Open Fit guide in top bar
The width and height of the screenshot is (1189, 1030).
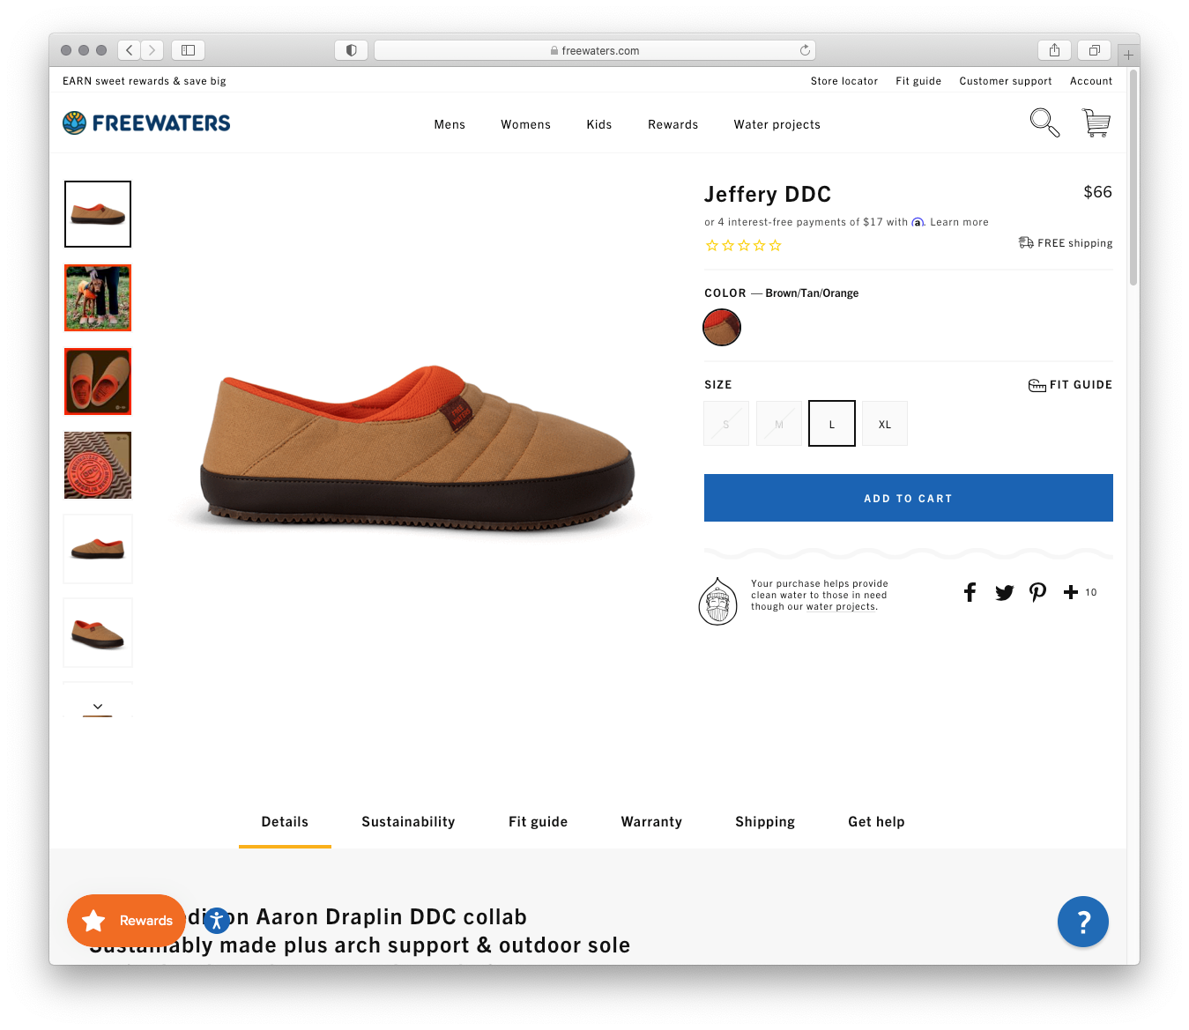coord(918,81)
